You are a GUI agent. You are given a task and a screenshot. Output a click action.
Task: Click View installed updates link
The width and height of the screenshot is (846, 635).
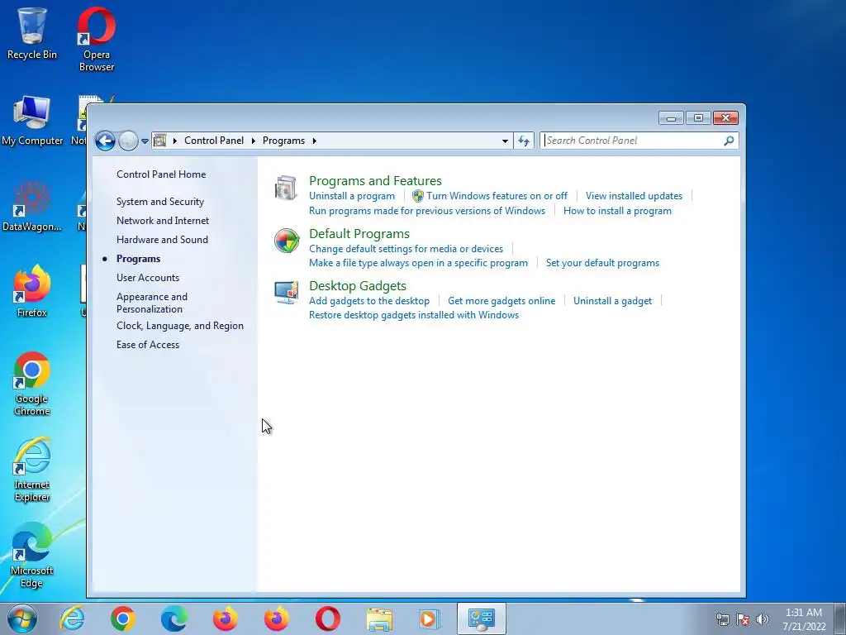point(634,196)
